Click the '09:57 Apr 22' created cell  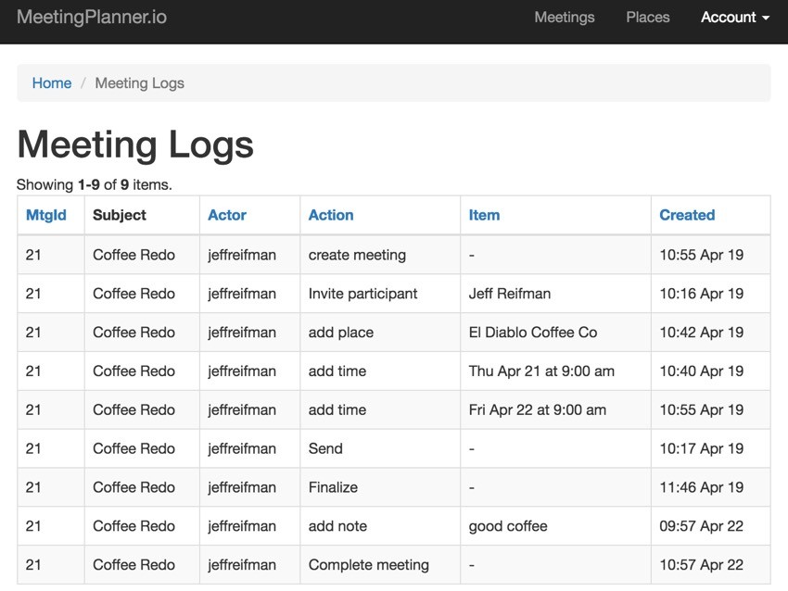pos(711,526)
